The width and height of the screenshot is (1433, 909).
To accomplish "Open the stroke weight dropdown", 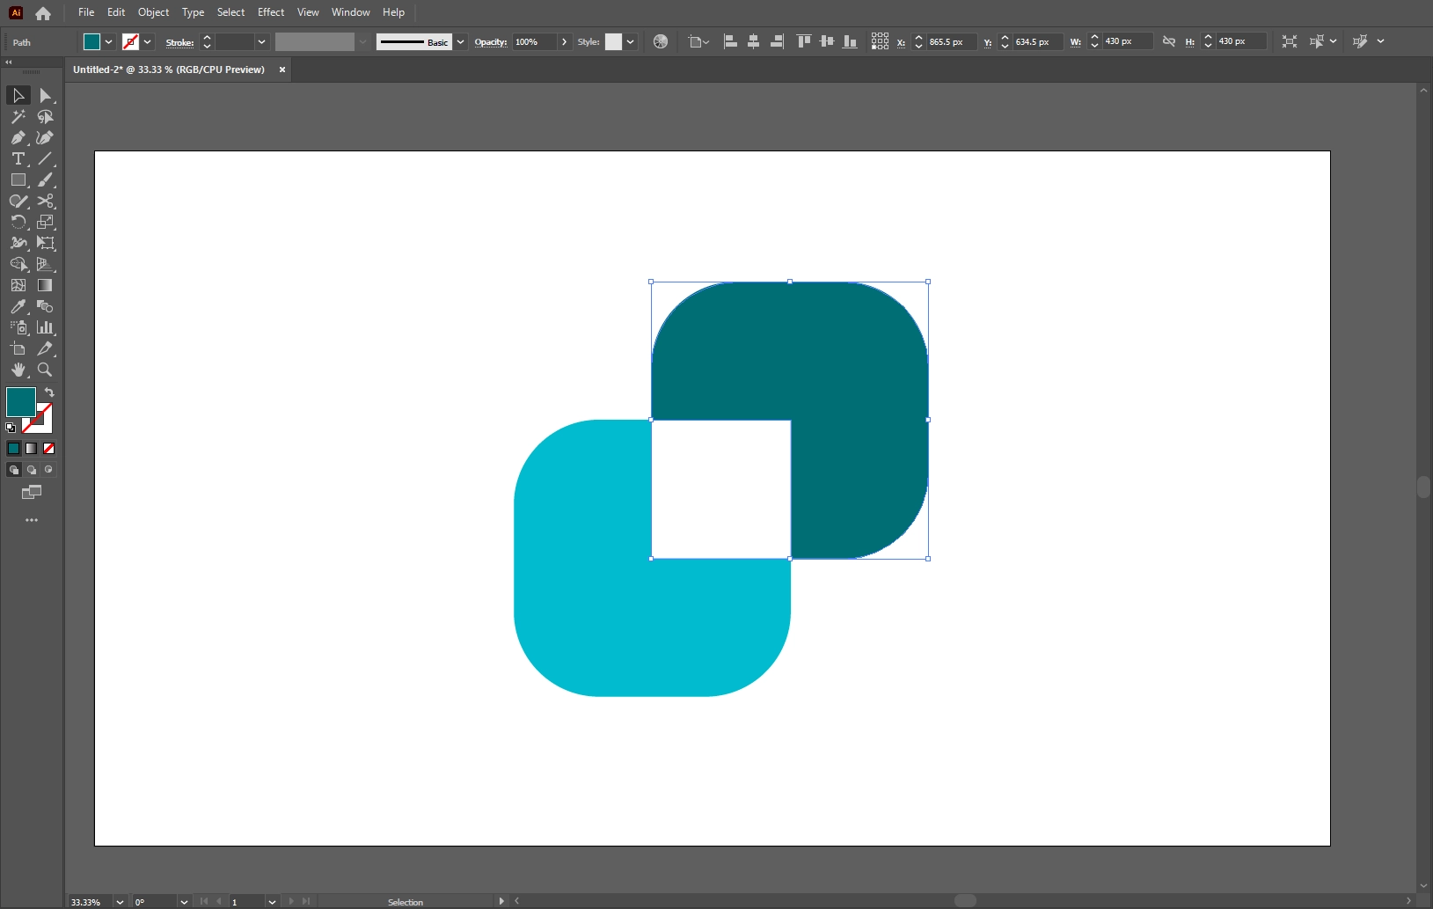I will click(261, 41).
